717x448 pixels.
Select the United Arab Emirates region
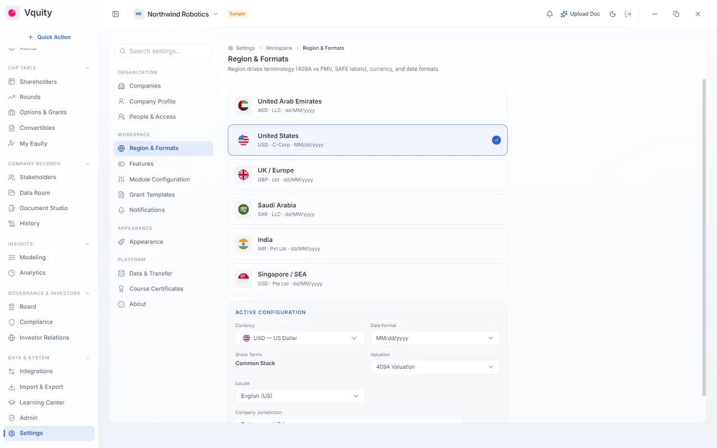click(x=367, y=105)
